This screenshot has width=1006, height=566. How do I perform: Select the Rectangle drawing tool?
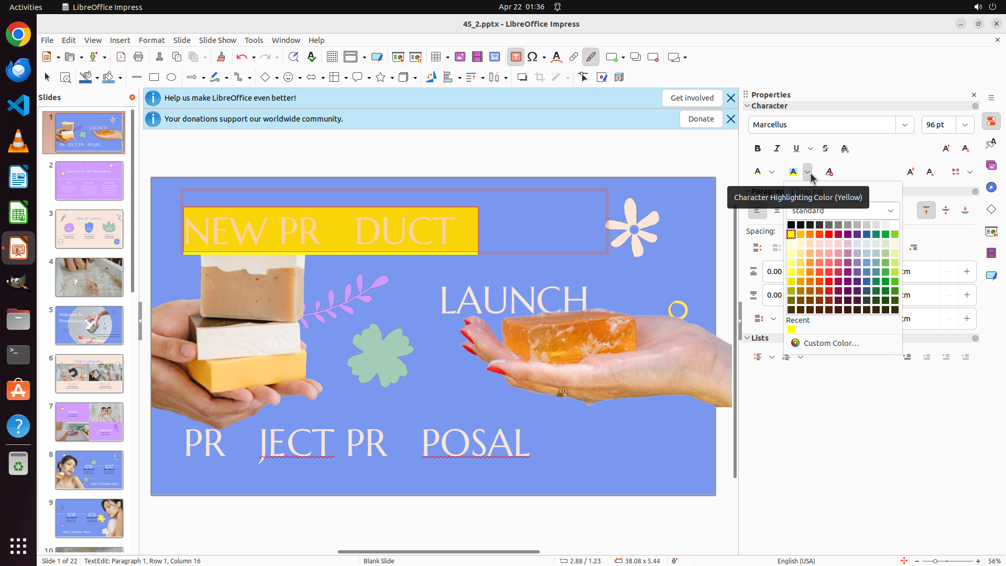154,78
